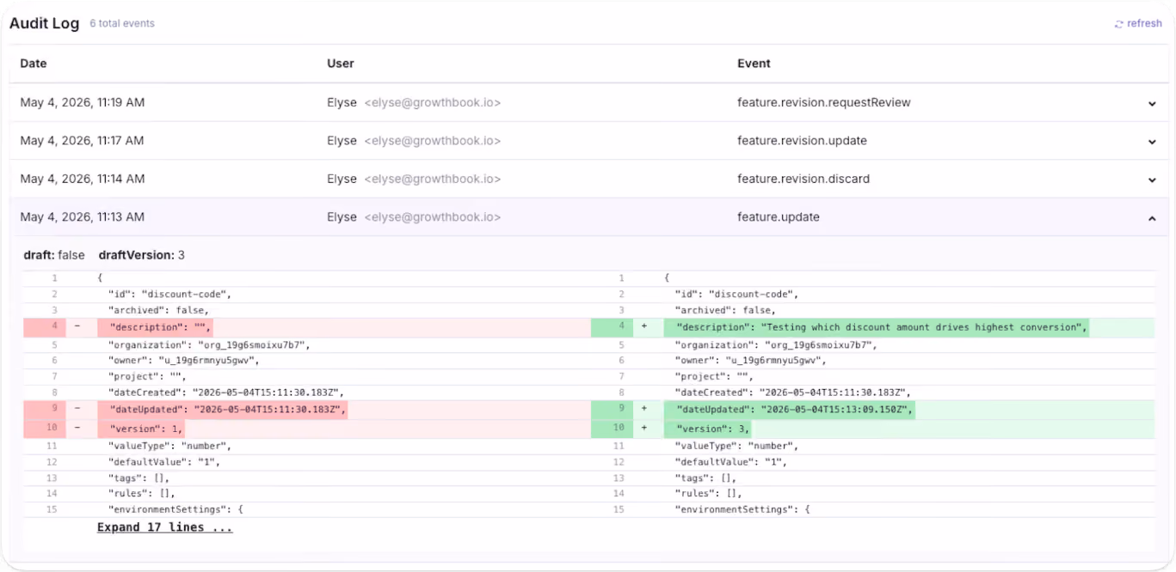Click the feature.revision.requestReview event text
Viewport: 1176px width, 572px height.
pyautogui.click(x=823, y=102)
